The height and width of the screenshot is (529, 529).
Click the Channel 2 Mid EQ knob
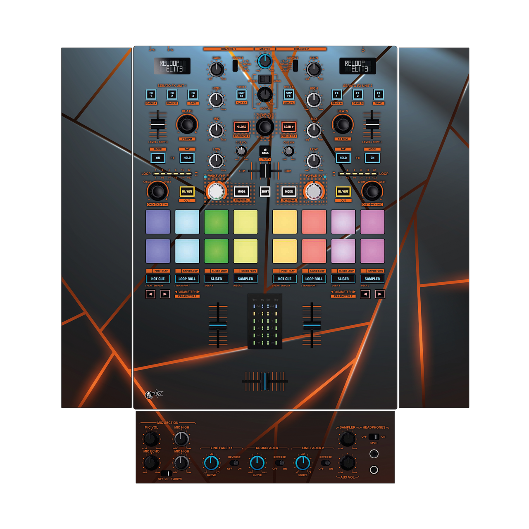(x=314, y=130)
